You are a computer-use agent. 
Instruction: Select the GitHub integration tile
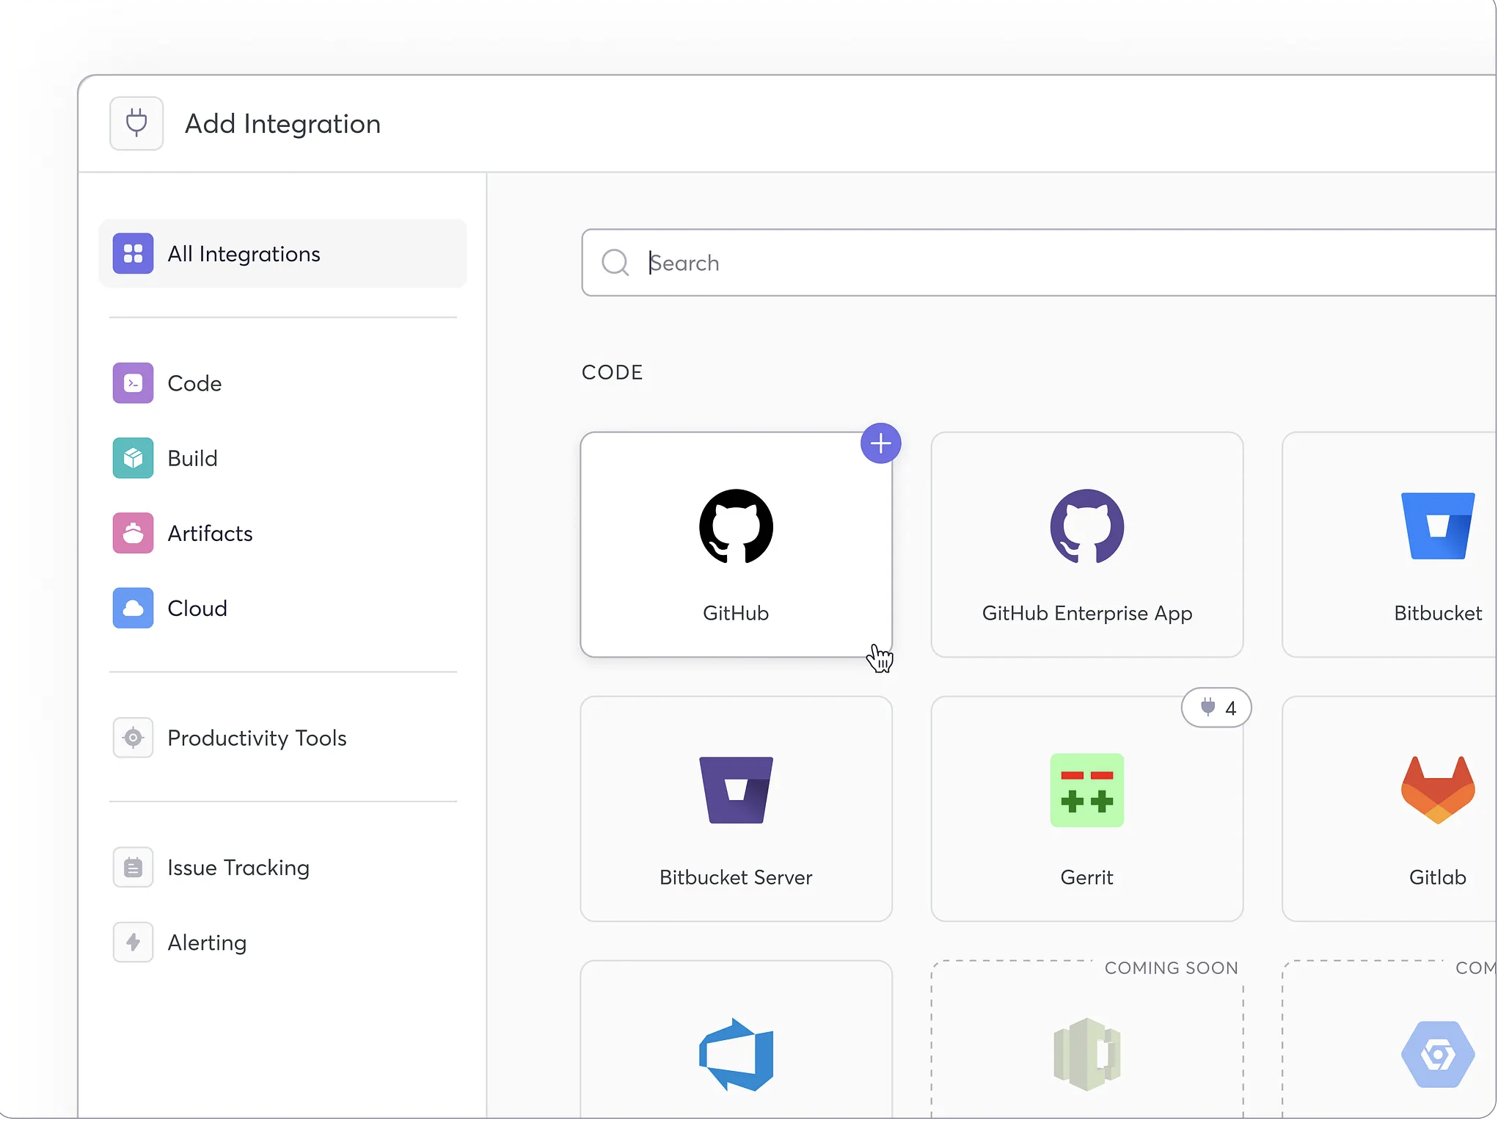click(x=736, y=545)
